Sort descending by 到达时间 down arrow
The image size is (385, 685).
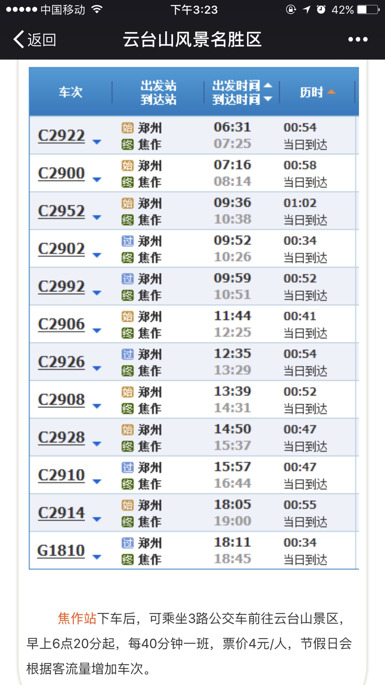pyautogui.click(x=268, y=99)
